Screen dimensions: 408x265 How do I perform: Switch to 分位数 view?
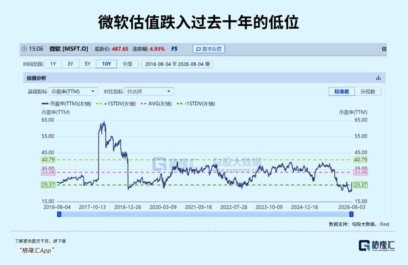tap(368, 91)
